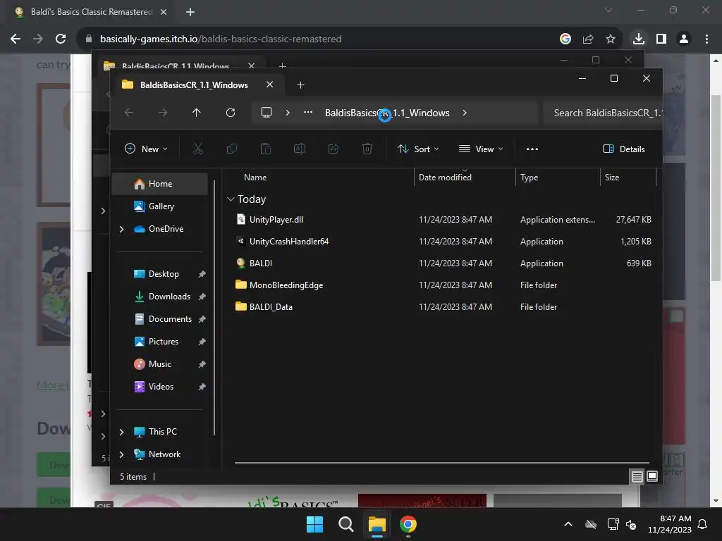Go up one folder with Up arrow
722x541 pixels.
197,113
